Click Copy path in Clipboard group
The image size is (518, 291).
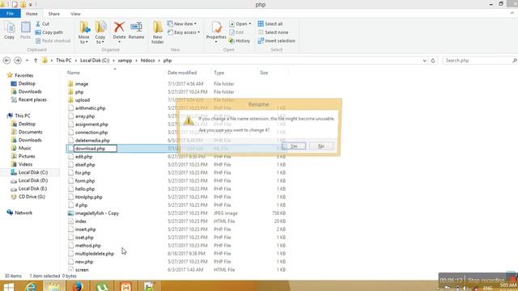[x=49, y=32]
